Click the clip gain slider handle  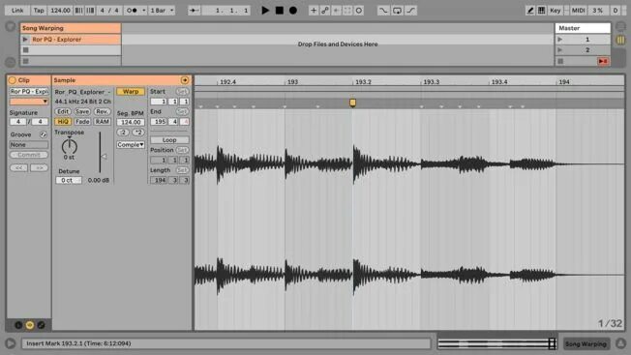104,157
